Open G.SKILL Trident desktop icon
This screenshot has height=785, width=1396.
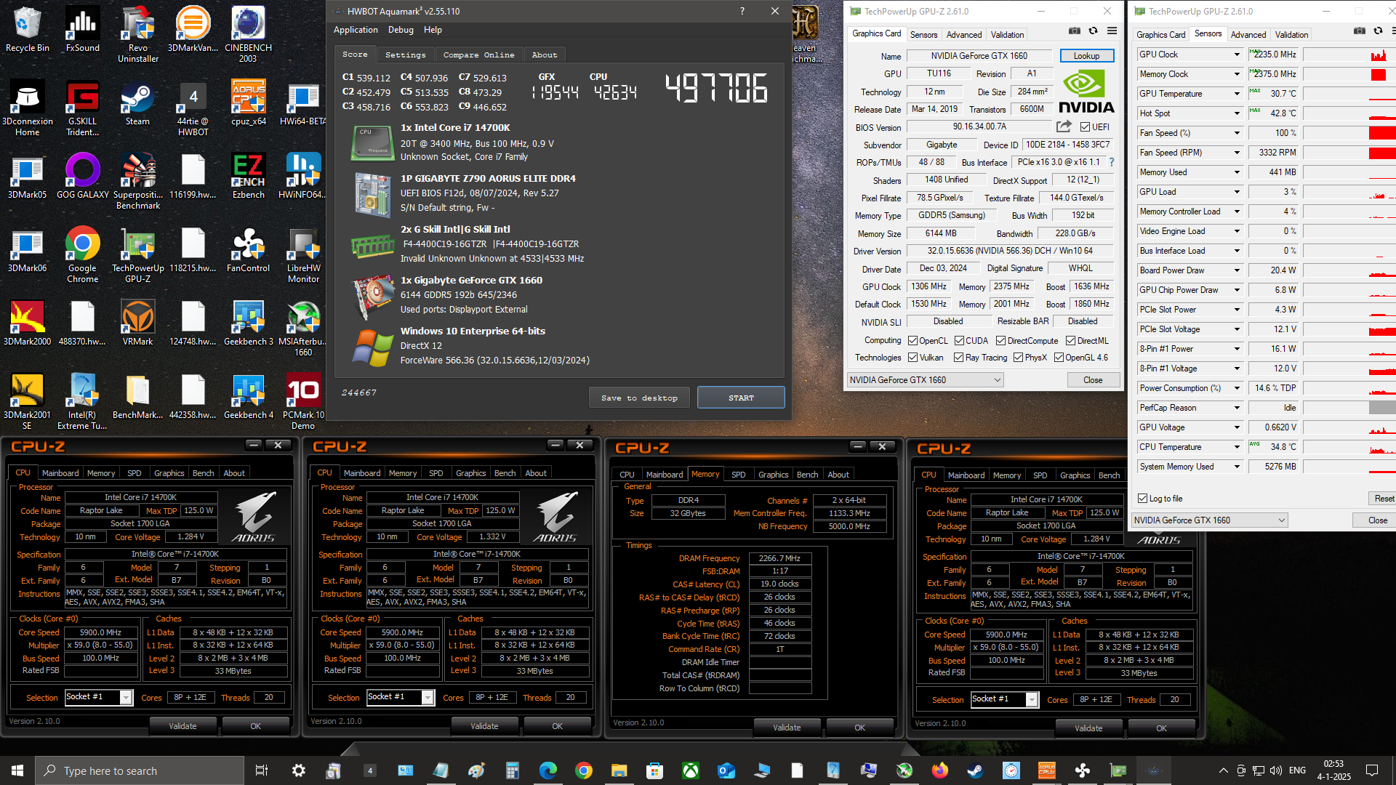pos(82,108)
